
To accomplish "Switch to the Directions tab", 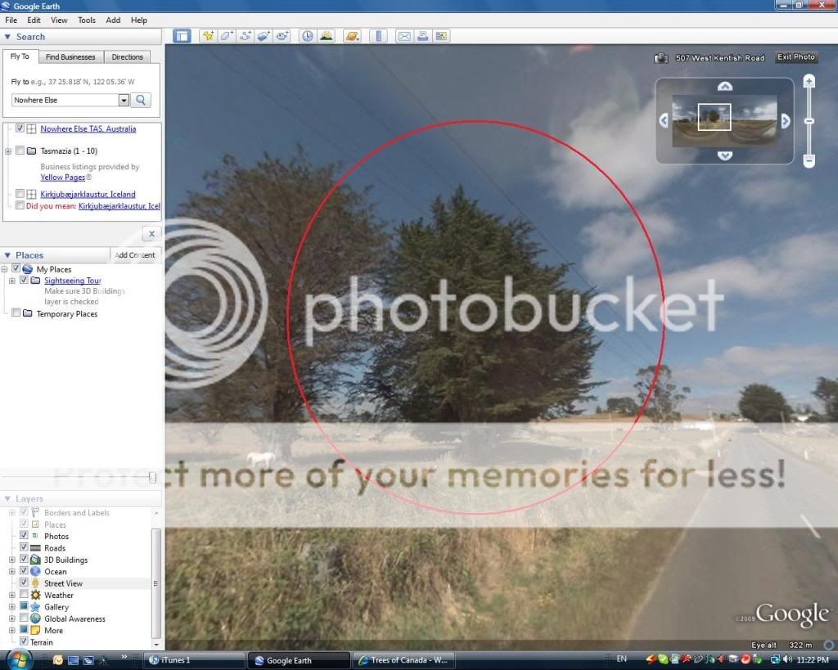I will (x=127, y=56).
